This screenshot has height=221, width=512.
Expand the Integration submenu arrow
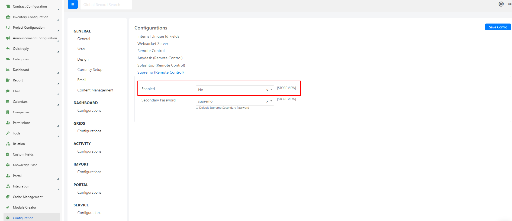(x=58, y=189)
